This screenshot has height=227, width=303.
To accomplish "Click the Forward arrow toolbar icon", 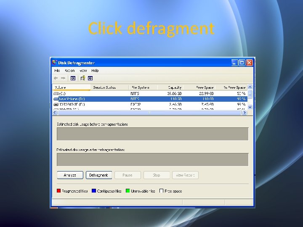I will [x=63, y=78].
